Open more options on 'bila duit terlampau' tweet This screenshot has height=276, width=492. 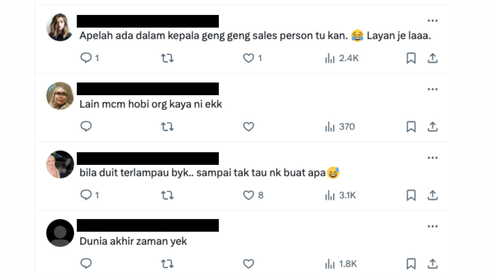click(x=432, y=158)
